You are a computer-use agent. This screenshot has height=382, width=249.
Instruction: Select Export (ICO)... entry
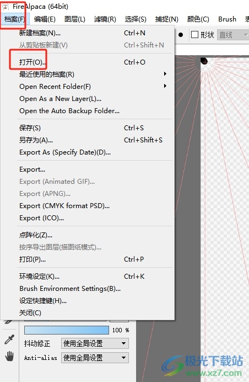88,218
